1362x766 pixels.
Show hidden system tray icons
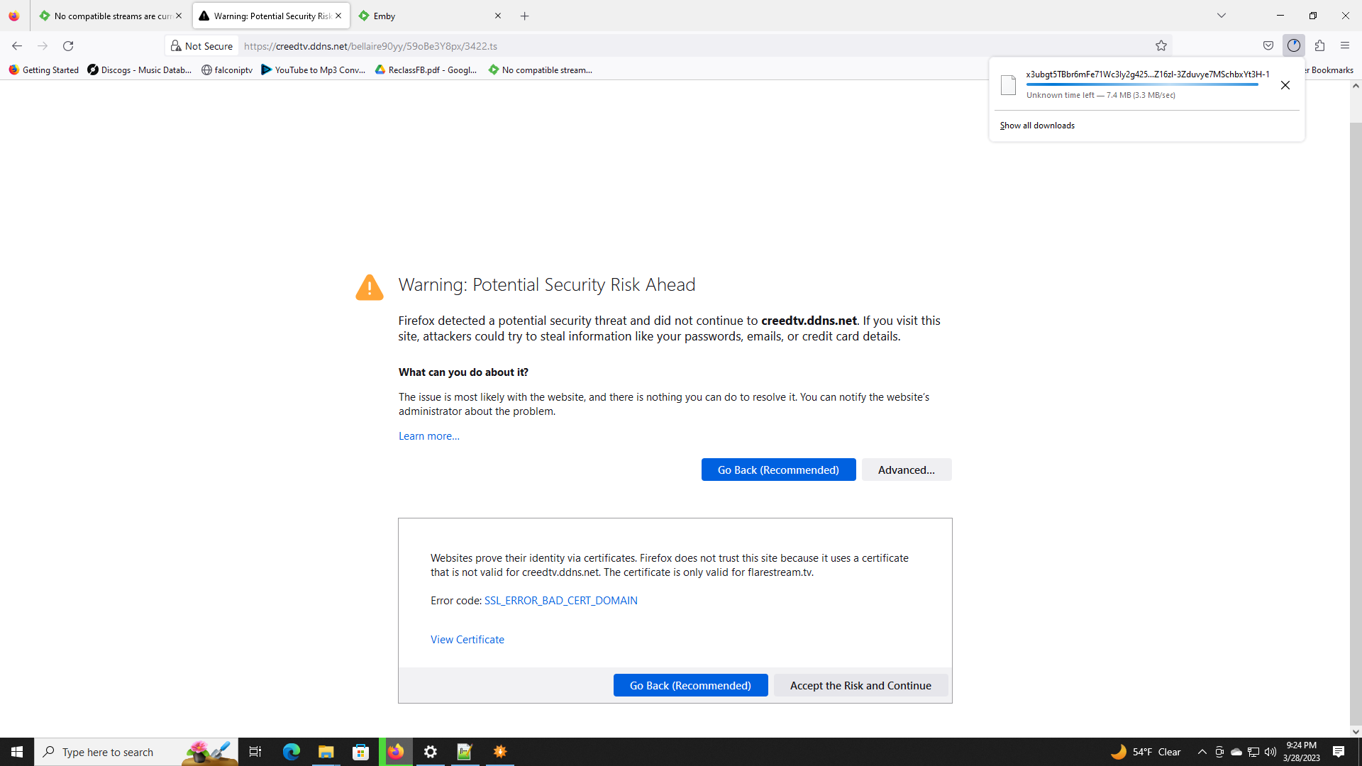[x=1202, y=752]
